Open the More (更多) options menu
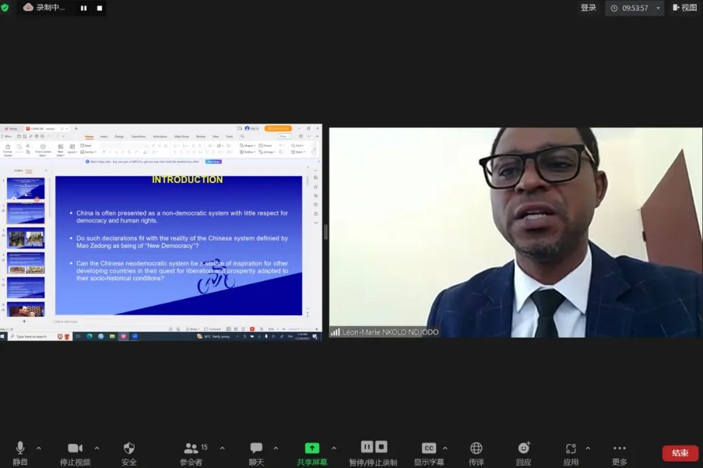The image size is (703, 468). (620, 448)
